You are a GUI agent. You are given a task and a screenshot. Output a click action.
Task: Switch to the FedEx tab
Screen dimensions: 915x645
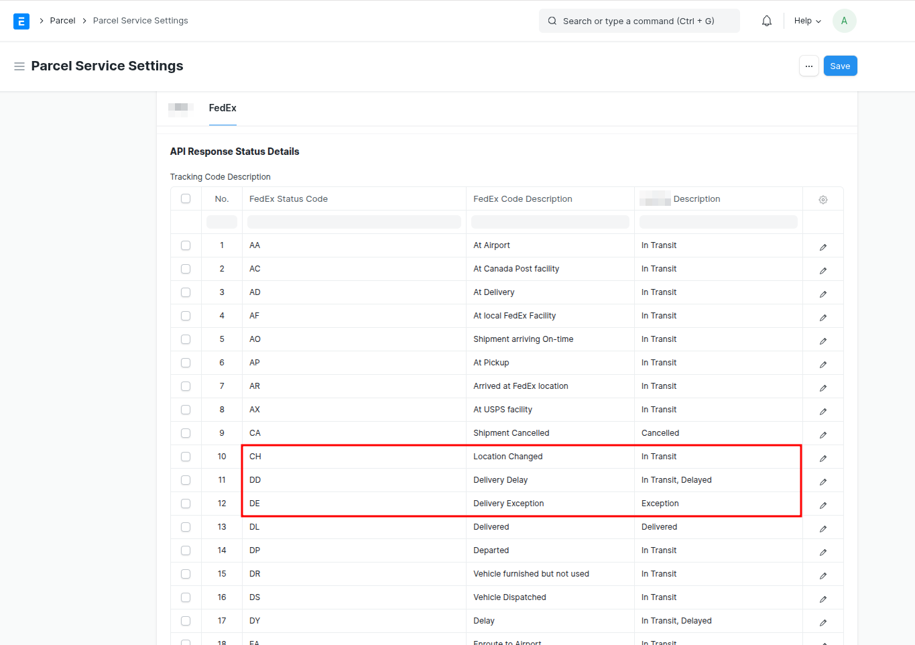click(223, 108)
